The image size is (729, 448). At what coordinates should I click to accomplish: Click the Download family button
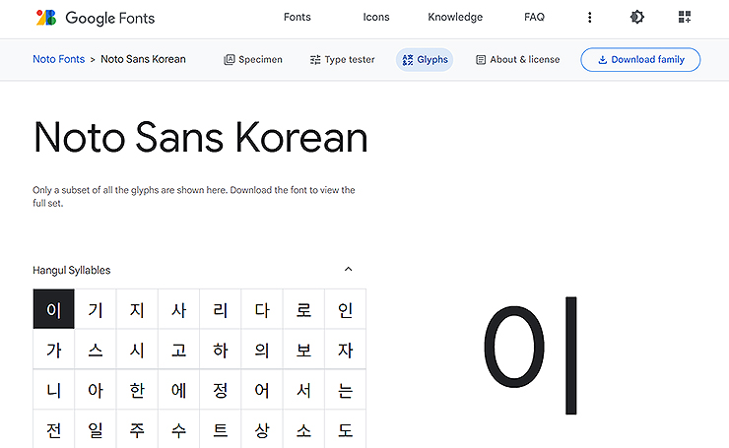coord(640,59)
